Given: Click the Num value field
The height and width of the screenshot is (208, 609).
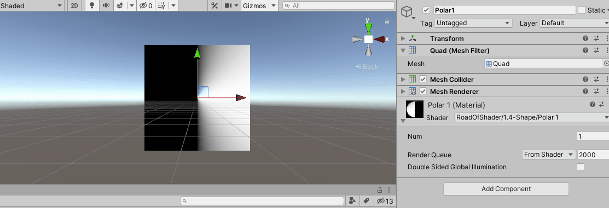Looking at the screenshot, I should 593,136.
